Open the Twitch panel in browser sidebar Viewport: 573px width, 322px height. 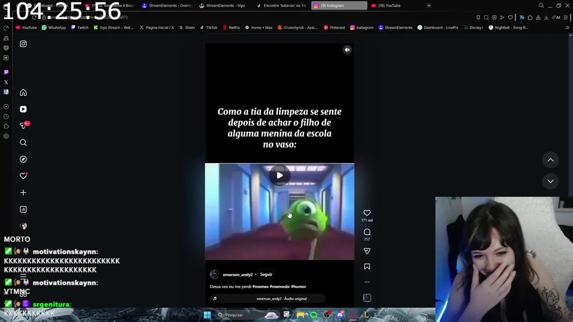(x=6, y=72)
